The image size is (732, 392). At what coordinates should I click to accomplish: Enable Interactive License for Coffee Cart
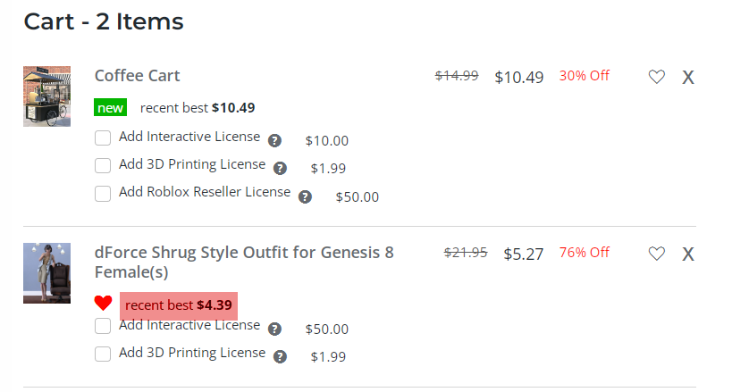click(103, 138)
